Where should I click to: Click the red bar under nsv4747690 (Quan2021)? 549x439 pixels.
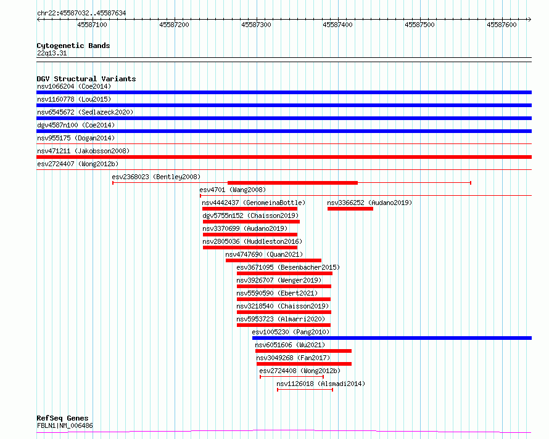(x=273, y=260)
